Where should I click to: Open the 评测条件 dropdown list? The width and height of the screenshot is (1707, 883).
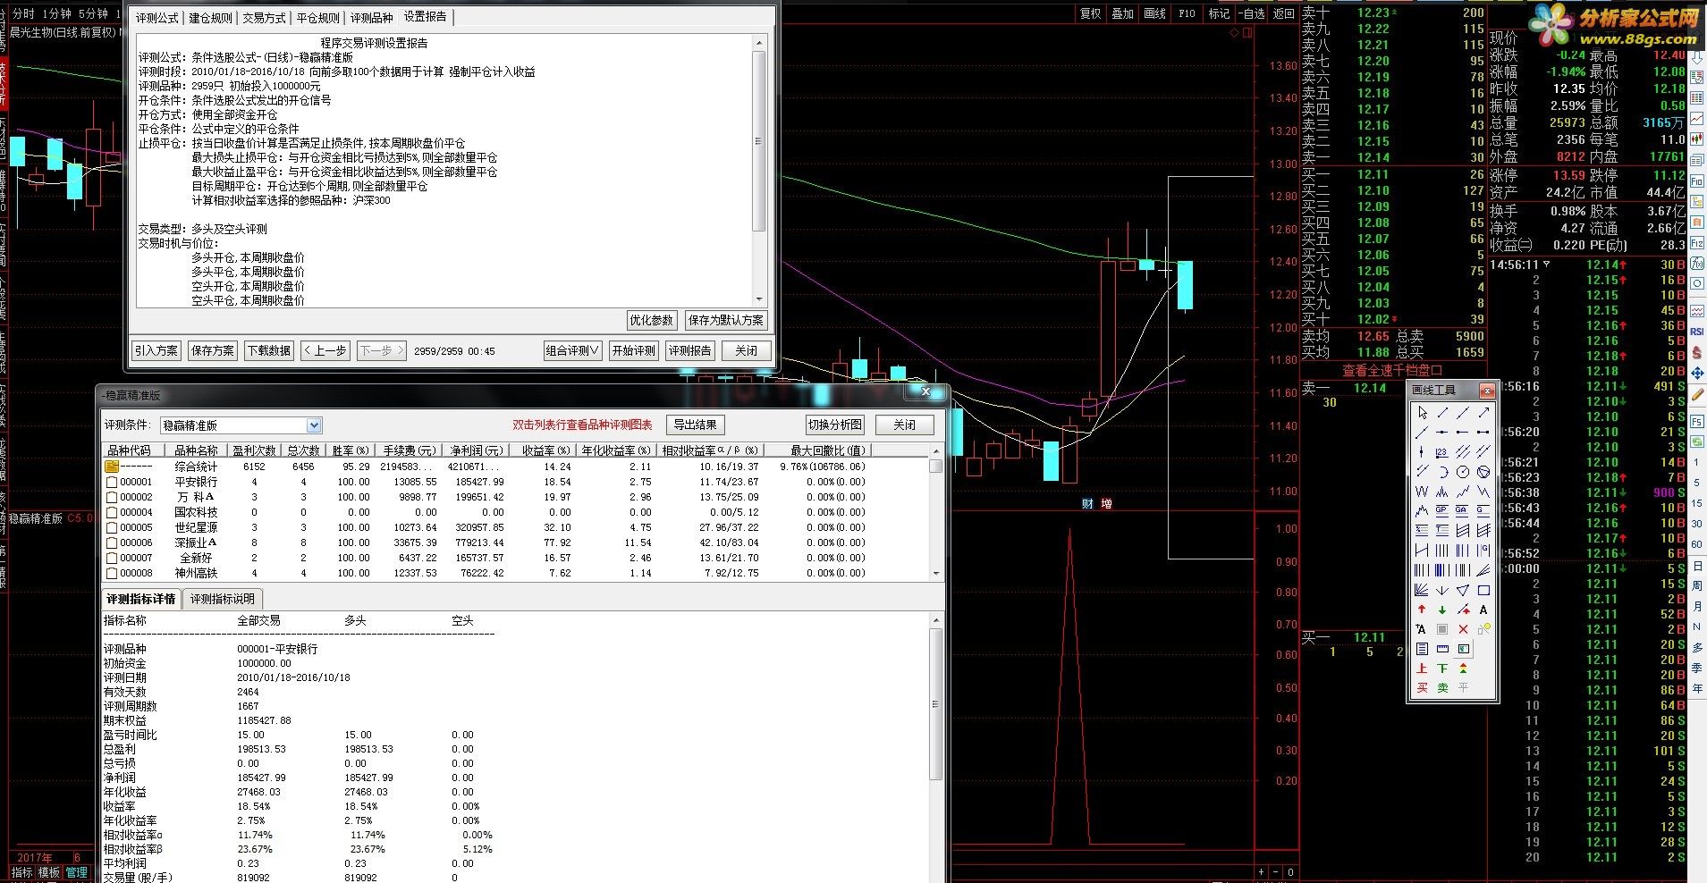pyautogui.click(x=314, y=425)
